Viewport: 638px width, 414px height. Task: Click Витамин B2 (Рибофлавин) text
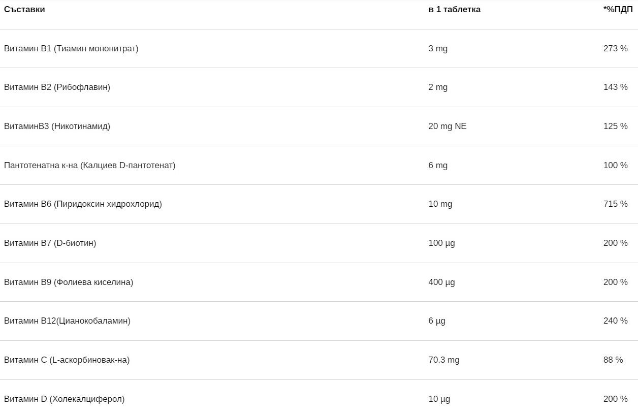57,87
